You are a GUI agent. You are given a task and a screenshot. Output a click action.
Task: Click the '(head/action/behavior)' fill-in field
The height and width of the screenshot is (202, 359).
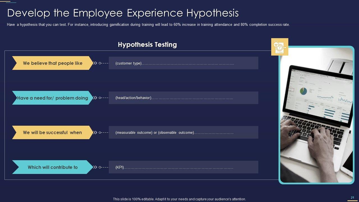183,98
